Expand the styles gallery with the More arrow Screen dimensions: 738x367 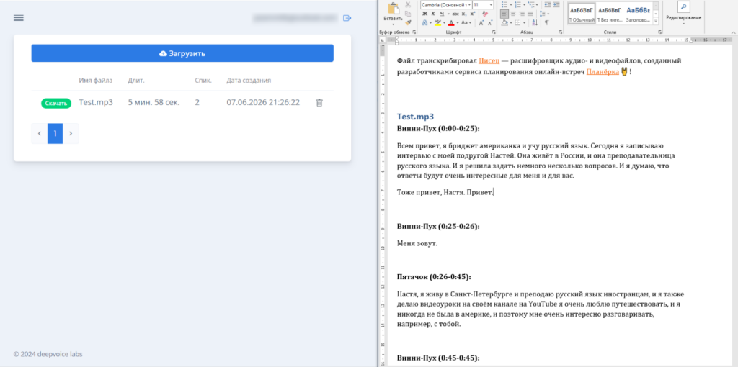click(x=656, y=21)
